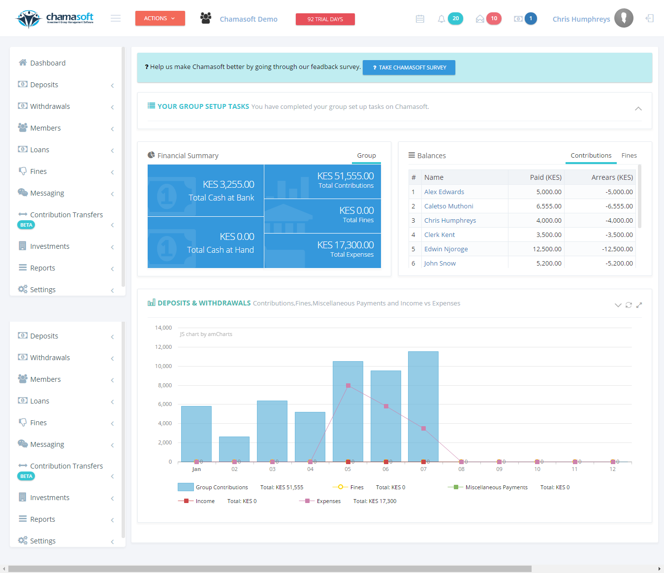Screen dimensions: 664x573
Task: Open Clerk Kent in Balances table
Action: (440, 235)
